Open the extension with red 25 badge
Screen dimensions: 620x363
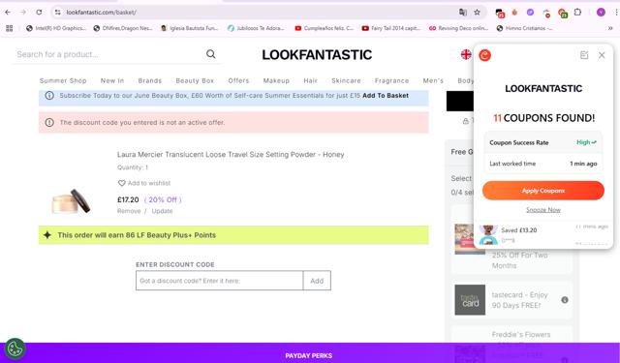(x=500, y=13)
